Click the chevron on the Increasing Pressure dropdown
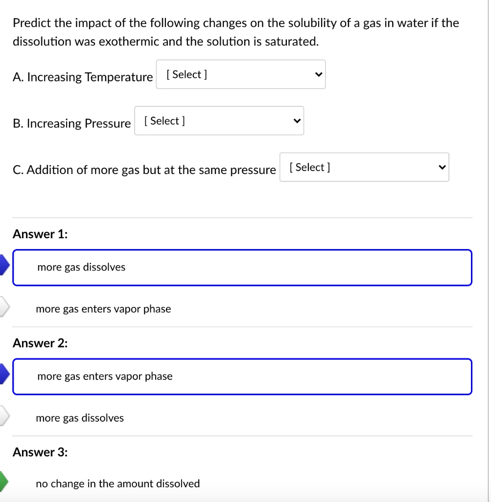491x502 pixels. coord(297,121)
